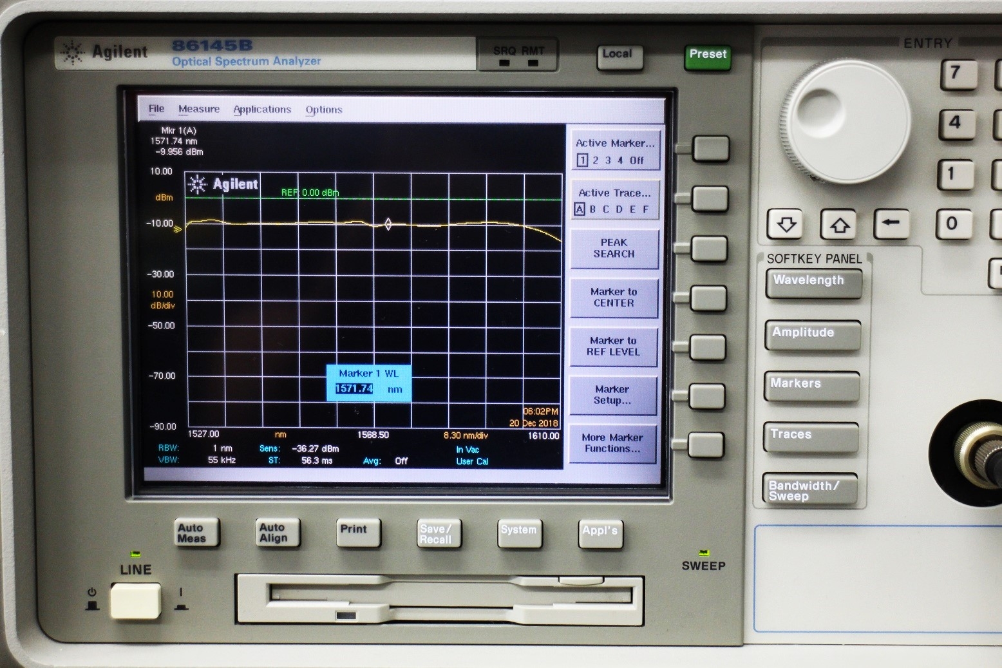This screenshot has width=1002, height=668.
Task: Open the Measure menu
Action: 199,109
